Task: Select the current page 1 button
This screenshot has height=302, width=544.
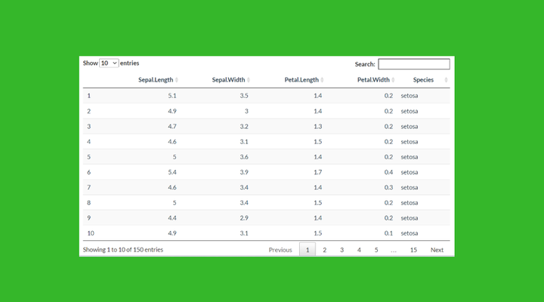Action: pos(308,250)
